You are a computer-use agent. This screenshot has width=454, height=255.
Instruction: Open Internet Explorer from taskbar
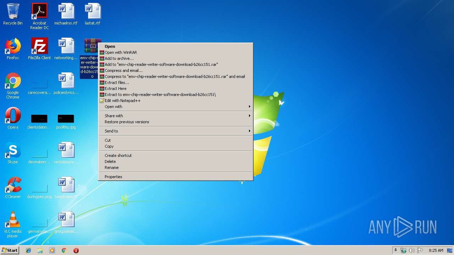click(28, 250)
